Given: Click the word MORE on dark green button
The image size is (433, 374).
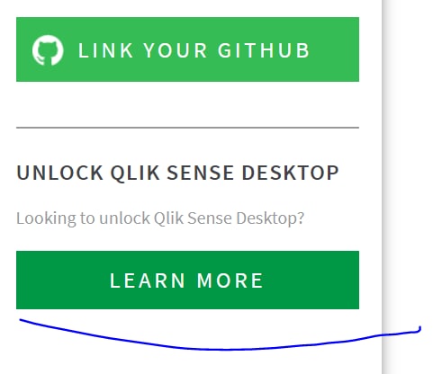Looking at the screenshot, I should coord(230,280).
